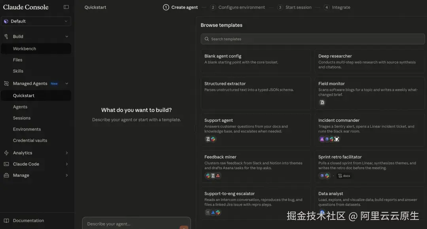Click the New badge beside Managed Agents
Screen dimensions: 427x229
54,83
